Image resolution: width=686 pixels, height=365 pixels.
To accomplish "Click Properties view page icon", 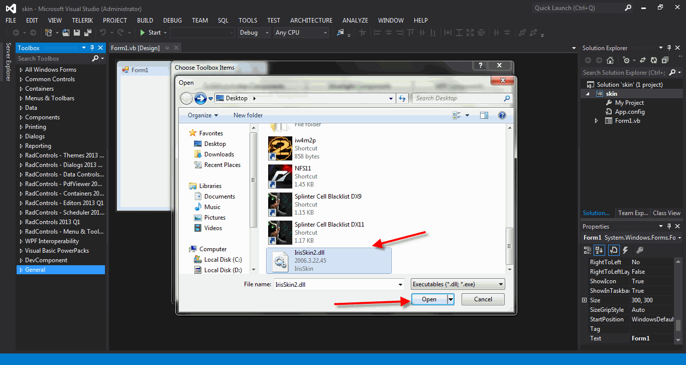I will pos(613,250).
